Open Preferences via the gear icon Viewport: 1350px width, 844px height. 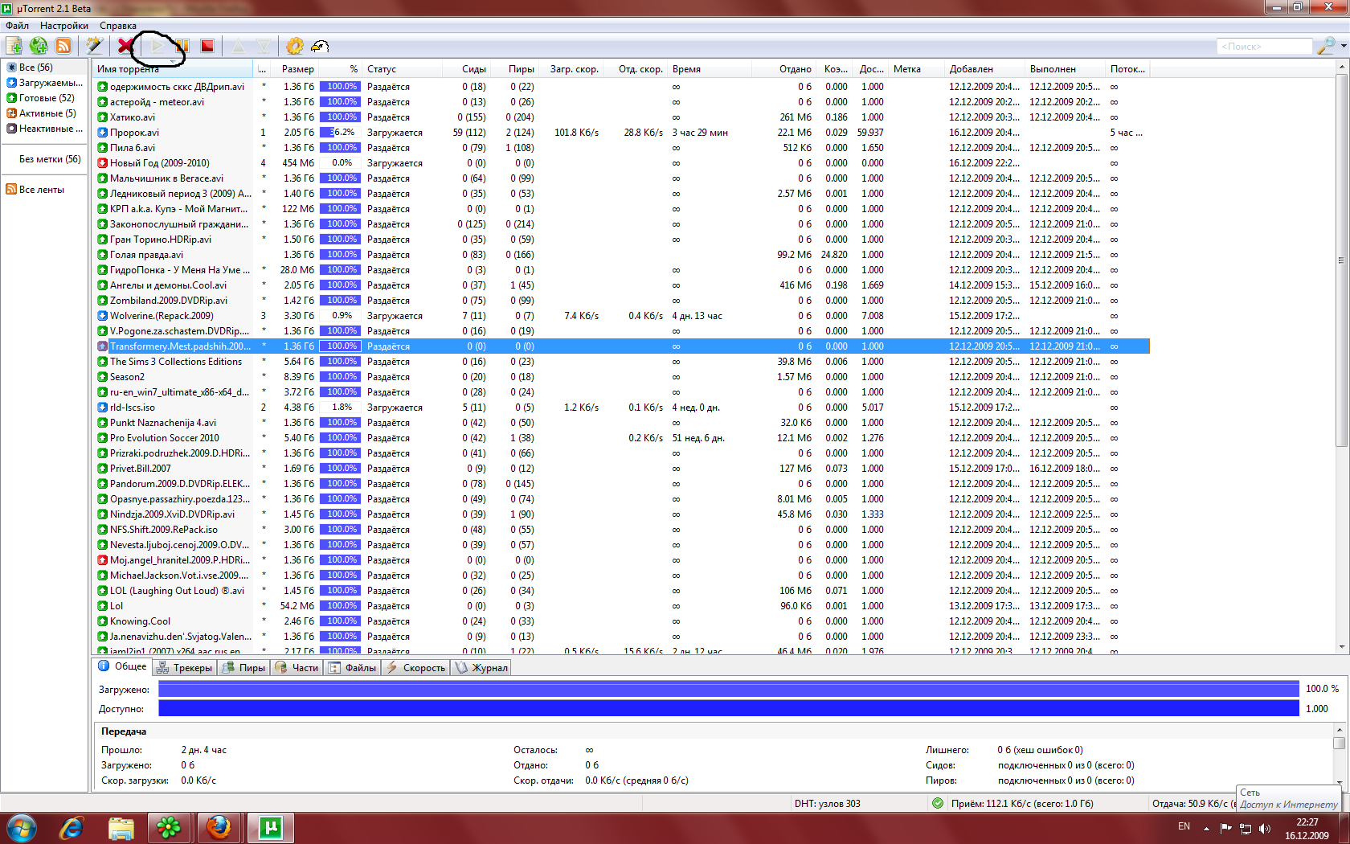pyautogui.click(x=295, y=47)
